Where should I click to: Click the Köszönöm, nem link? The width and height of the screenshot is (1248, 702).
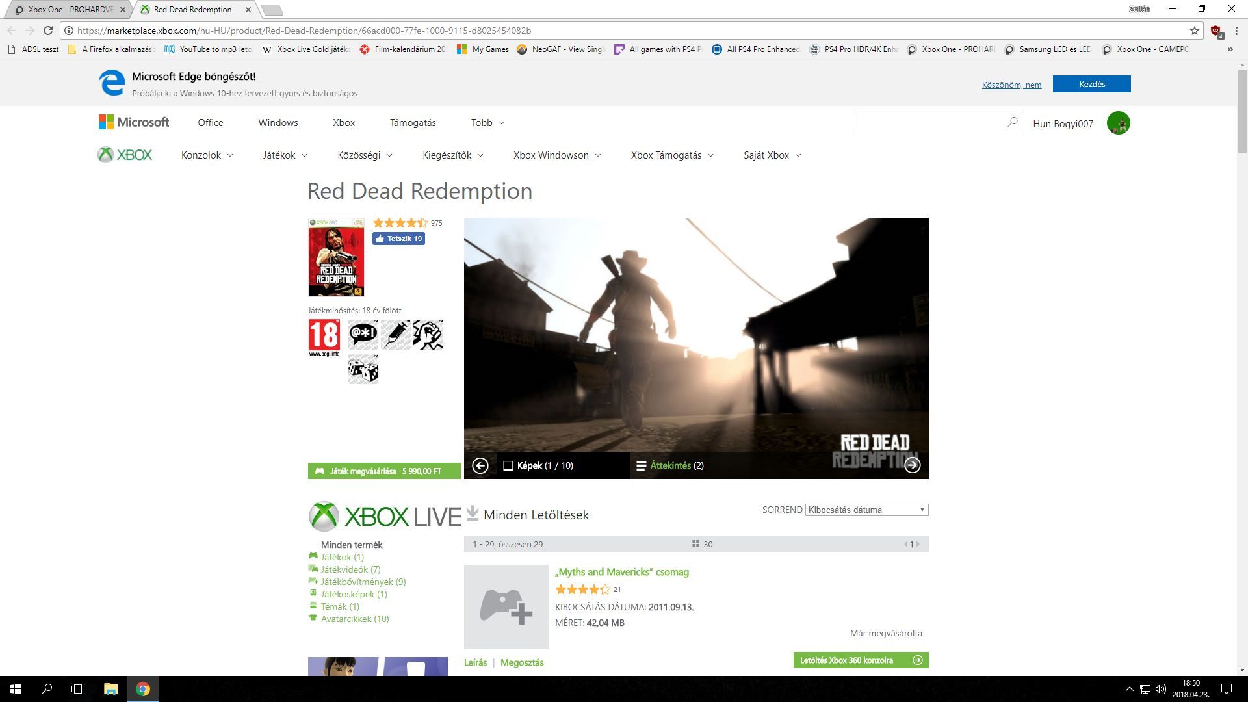tap(1011, 84)
